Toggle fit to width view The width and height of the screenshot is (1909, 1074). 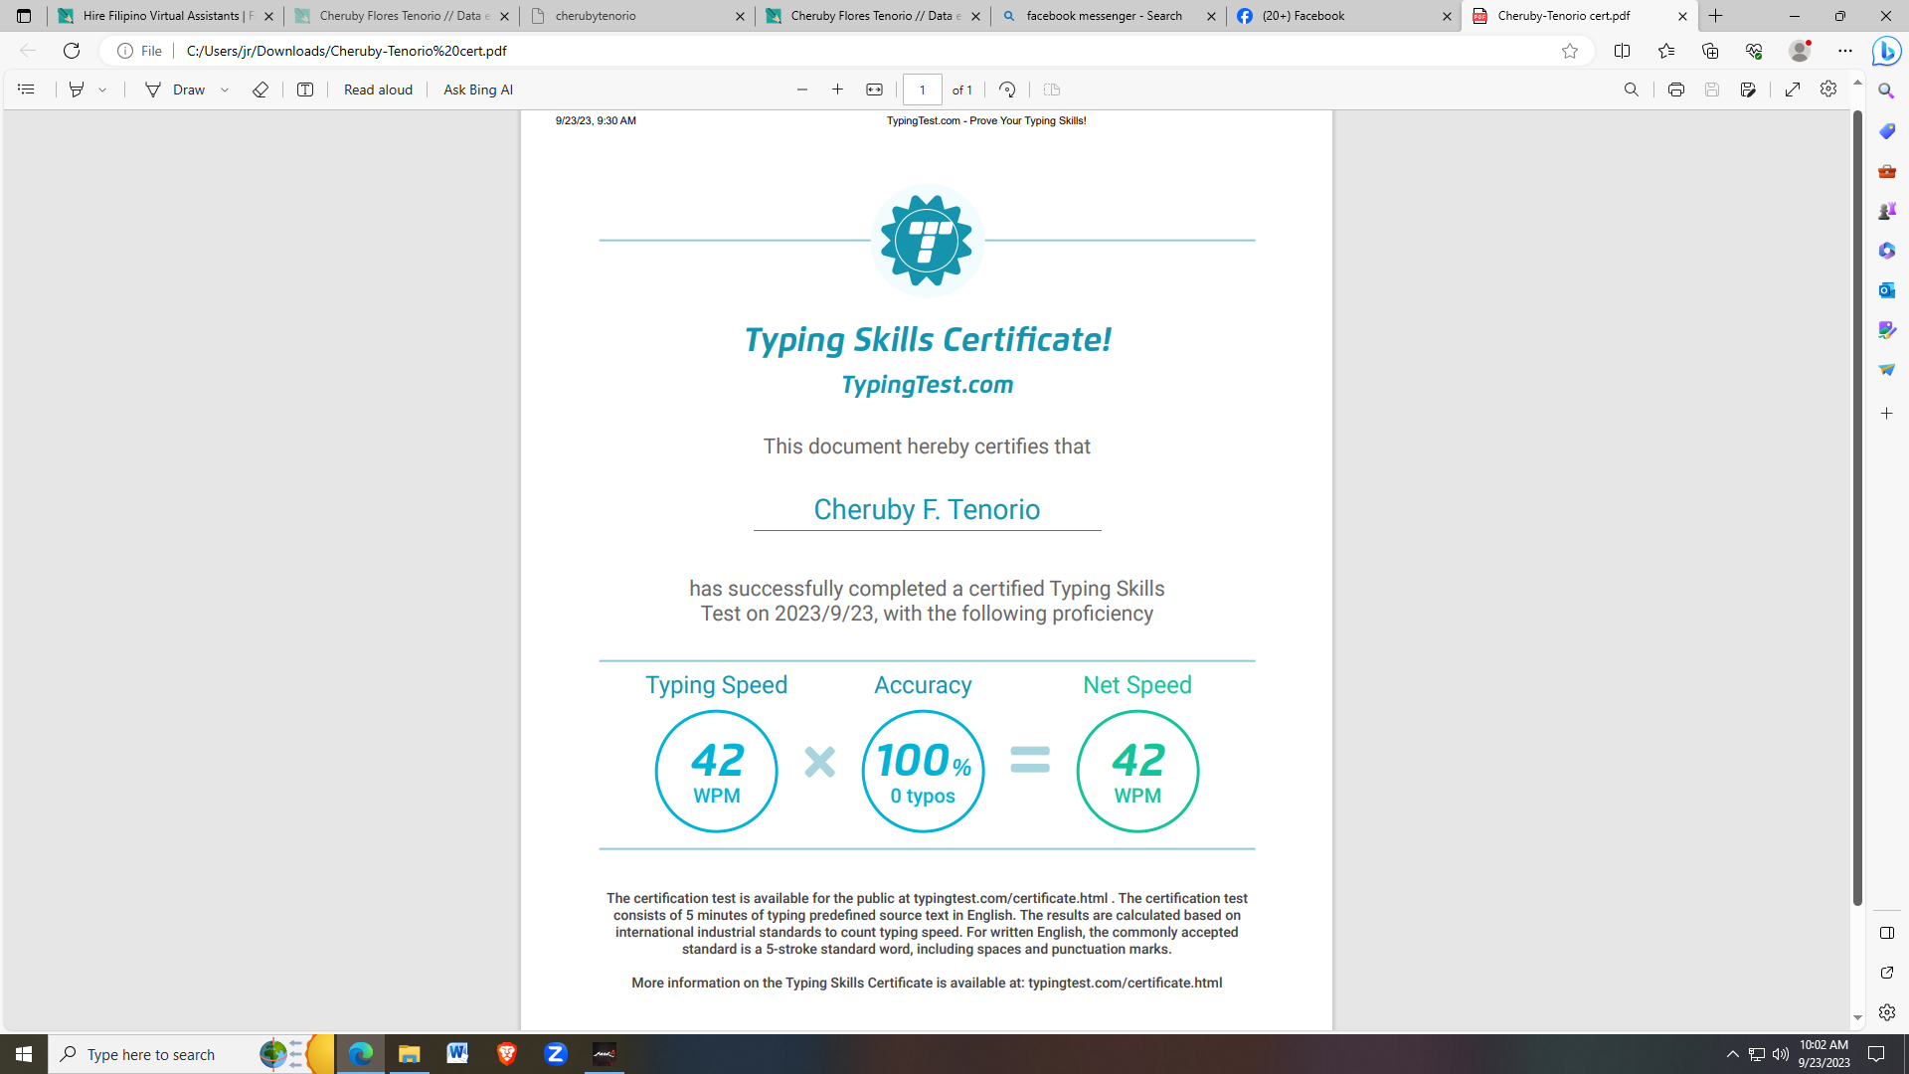(x=874, y=89)
